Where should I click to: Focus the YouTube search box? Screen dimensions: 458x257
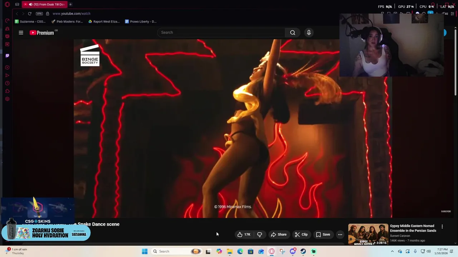tap(221, 32)
